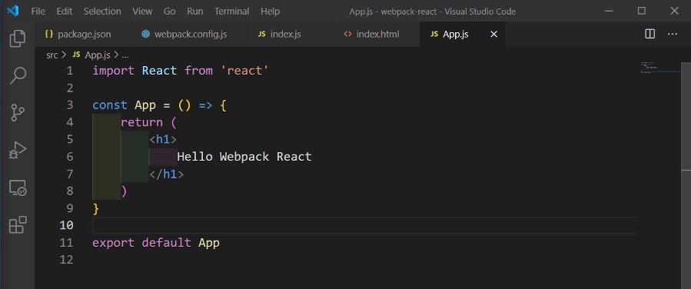Open the Remote Explorer view
The width and height of the screenshot is (691, 289).
18,188
